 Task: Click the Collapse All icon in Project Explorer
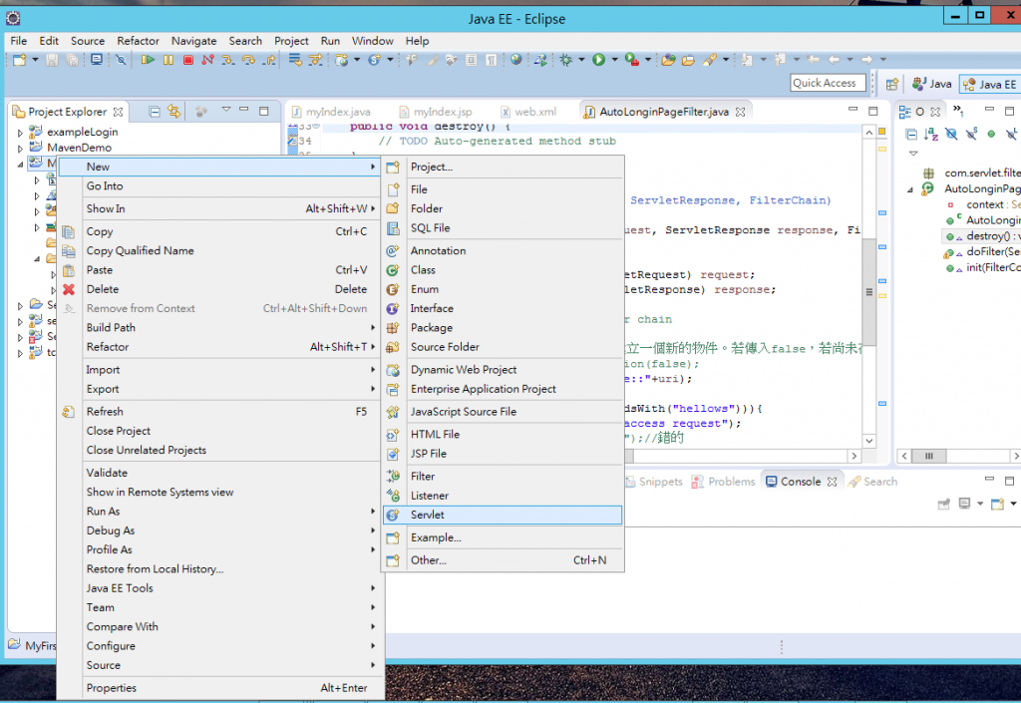(x=155, y=112)
